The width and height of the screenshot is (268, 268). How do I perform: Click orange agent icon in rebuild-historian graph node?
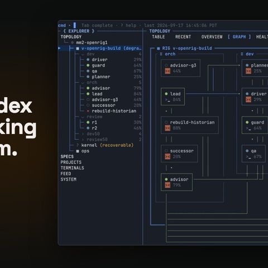click(x=167, y=128)
